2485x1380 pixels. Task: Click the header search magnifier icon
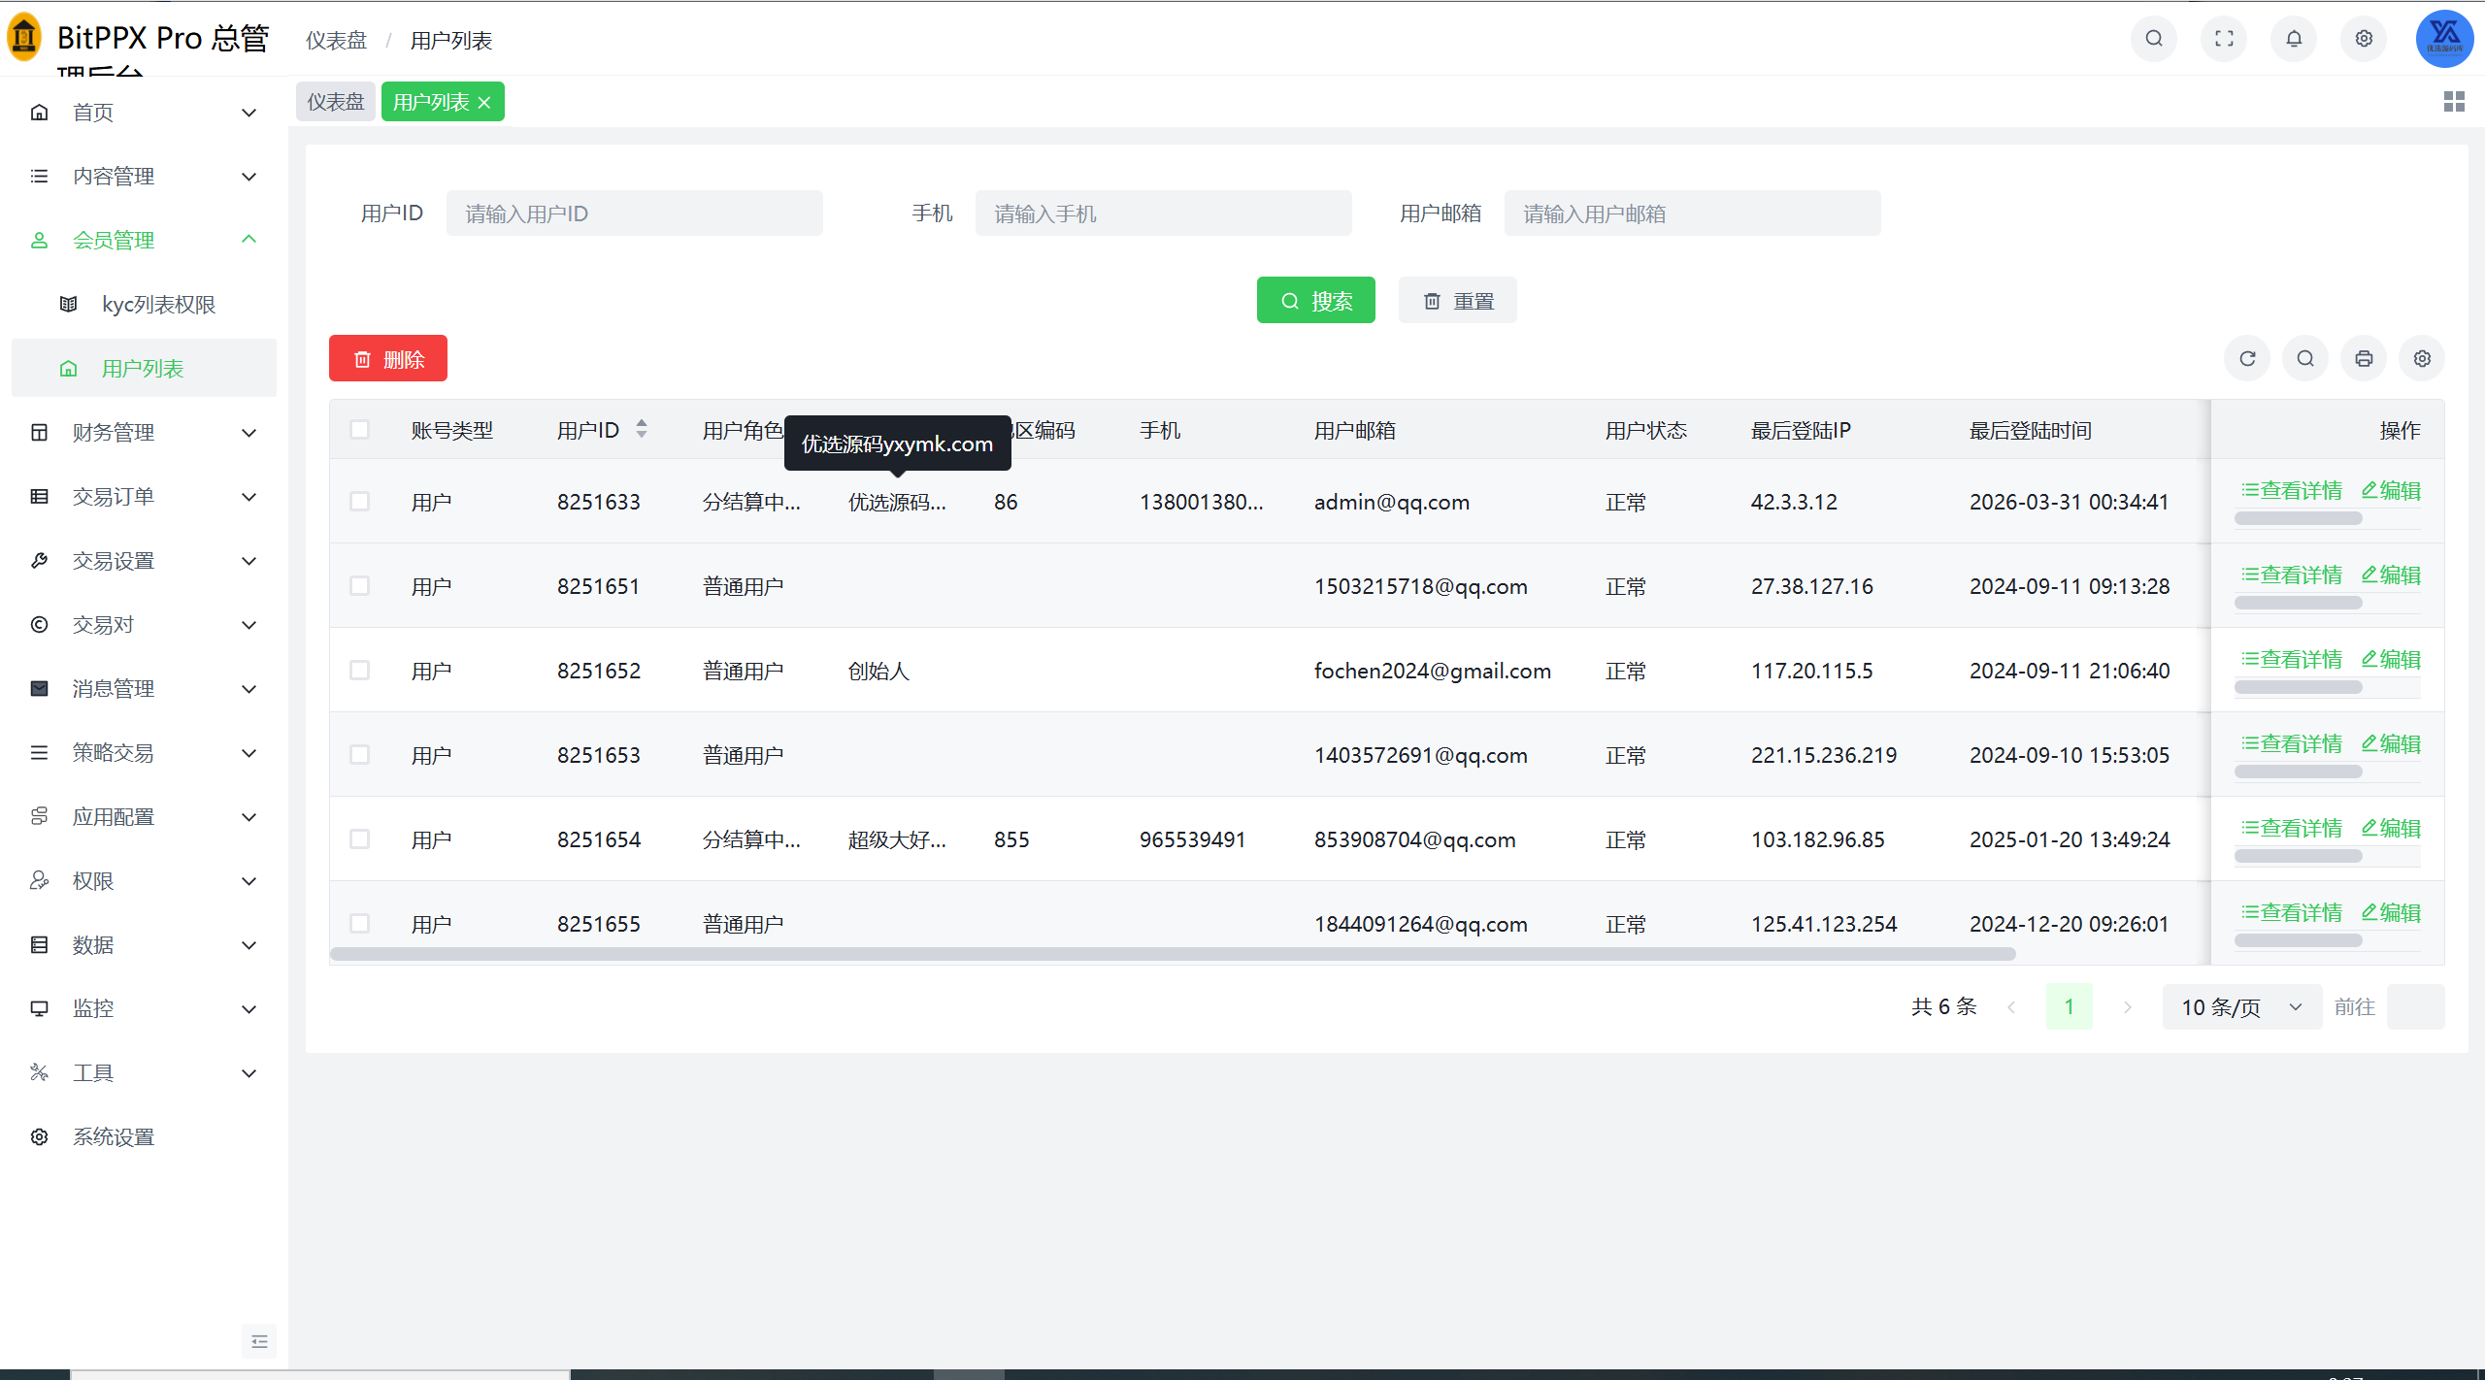pos(2153,39)
